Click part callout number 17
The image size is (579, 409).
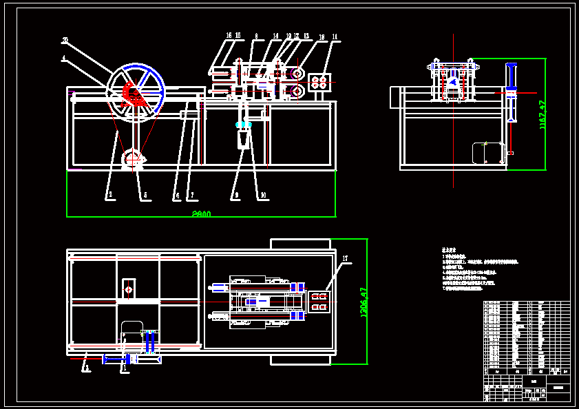click(x=345, y=258)
